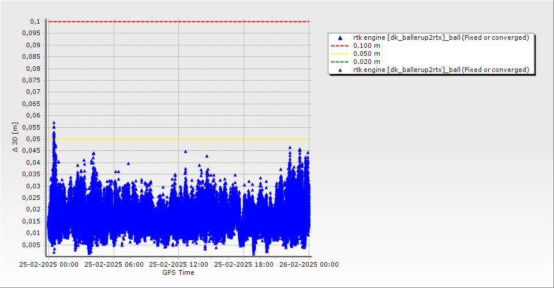This screenshot has height=288, width=554.
Task: Click the 0,02 y-axis value
Action: tap(33, 210)
